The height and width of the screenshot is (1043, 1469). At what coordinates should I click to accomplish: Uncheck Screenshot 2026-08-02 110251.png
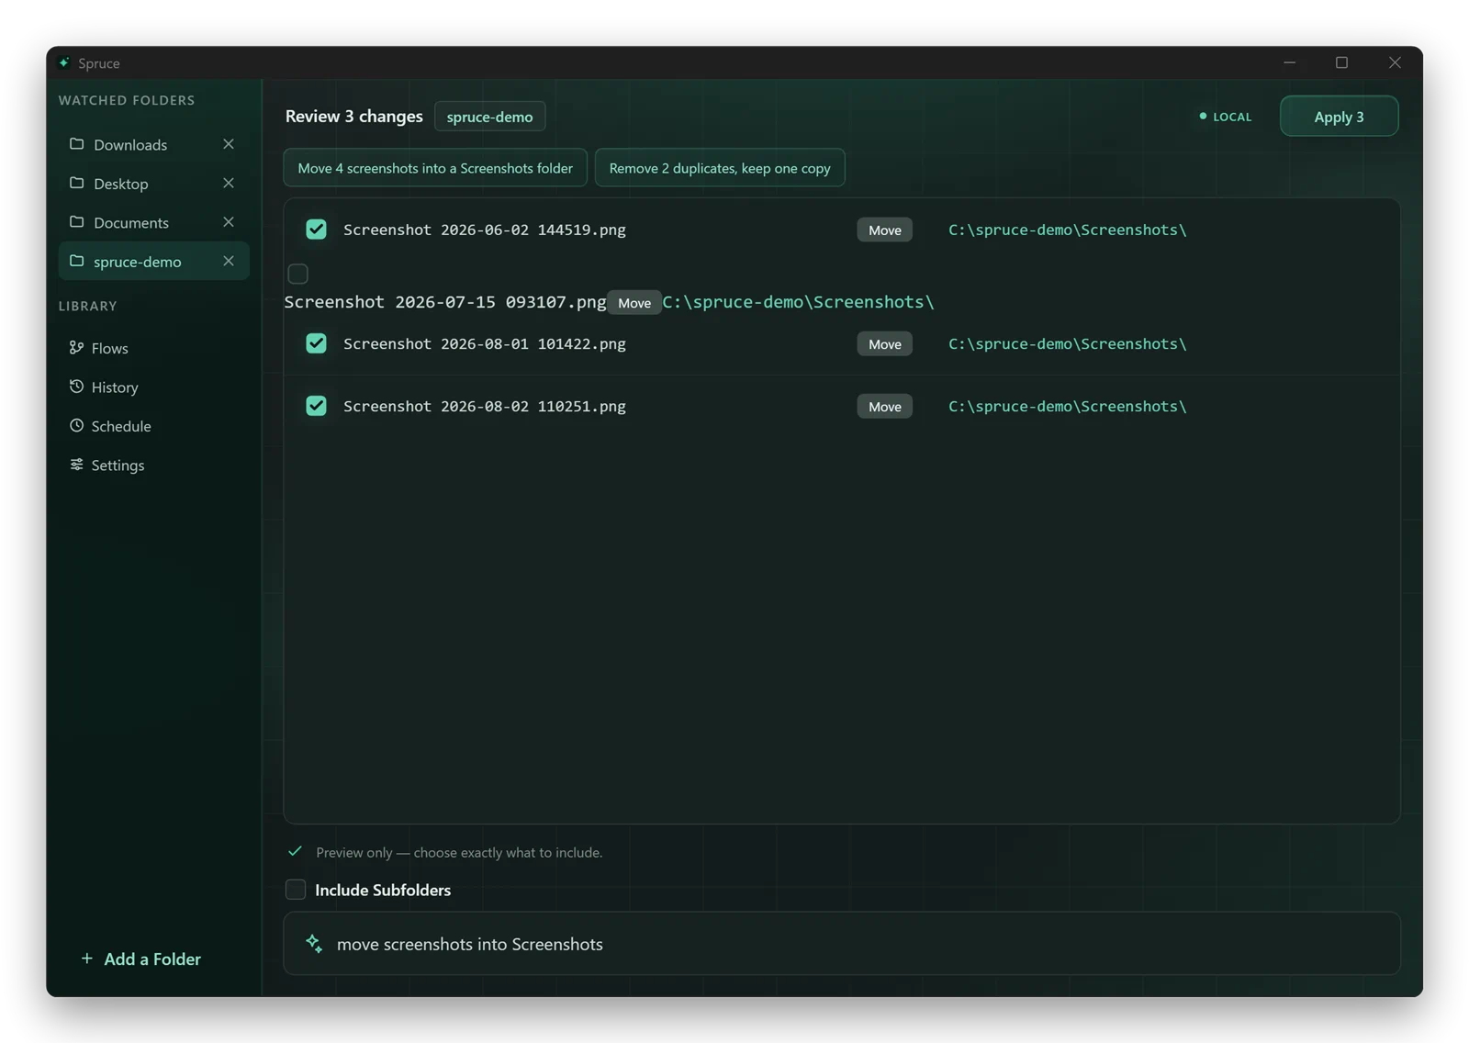(316, 406)
